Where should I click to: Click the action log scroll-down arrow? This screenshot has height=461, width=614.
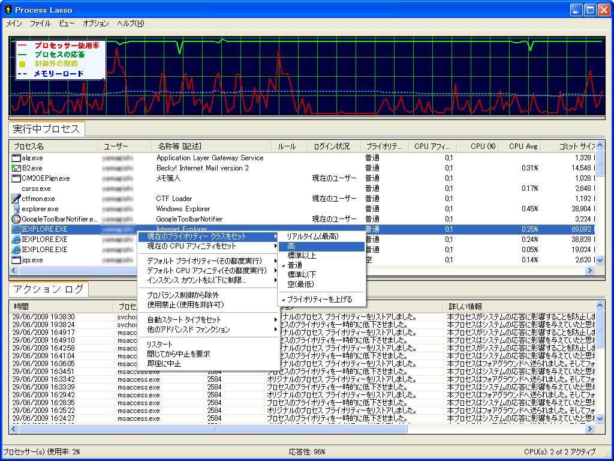pos(600,419)
